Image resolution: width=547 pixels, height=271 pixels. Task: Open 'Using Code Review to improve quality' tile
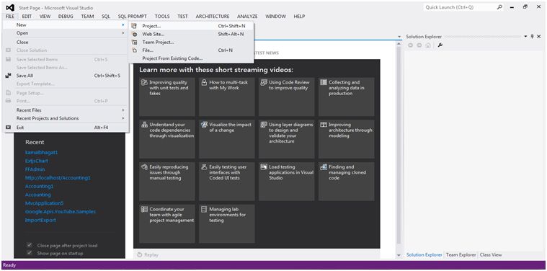(286, 97)
